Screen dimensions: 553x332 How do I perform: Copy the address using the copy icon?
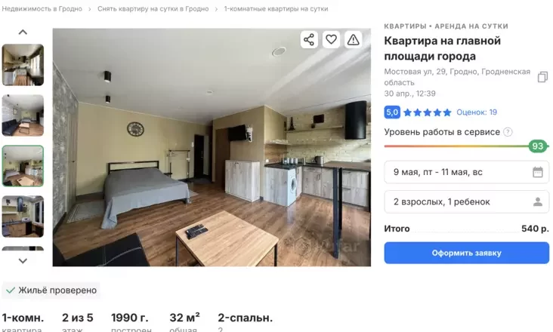(x=542, y=77)
